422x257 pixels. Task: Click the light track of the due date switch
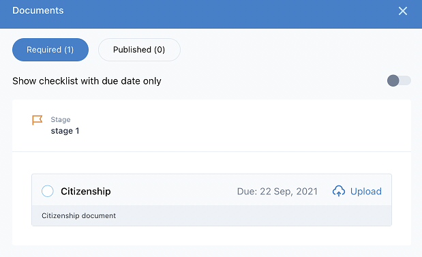(406, 80)
